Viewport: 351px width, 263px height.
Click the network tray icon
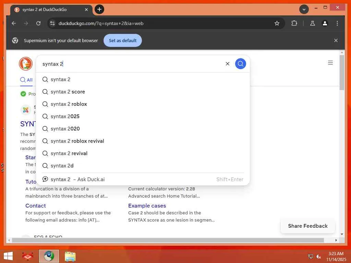pyautogui.click(x=310, y=256)
